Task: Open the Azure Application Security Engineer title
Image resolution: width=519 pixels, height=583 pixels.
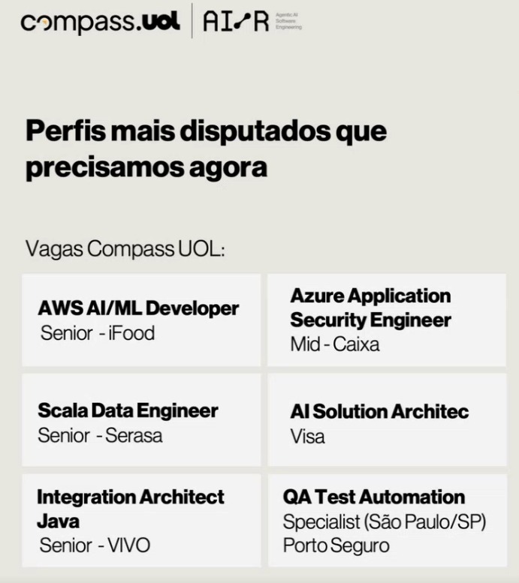Action: click(x=370, y=308)
